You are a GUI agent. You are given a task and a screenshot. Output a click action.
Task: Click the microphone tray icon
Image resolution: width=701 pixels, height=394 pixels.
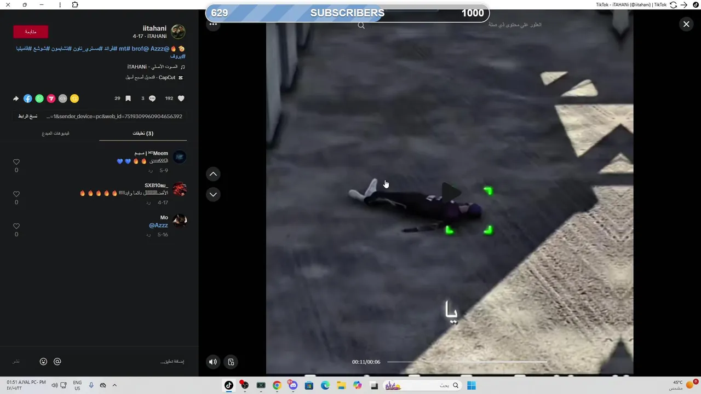(91, 385)
